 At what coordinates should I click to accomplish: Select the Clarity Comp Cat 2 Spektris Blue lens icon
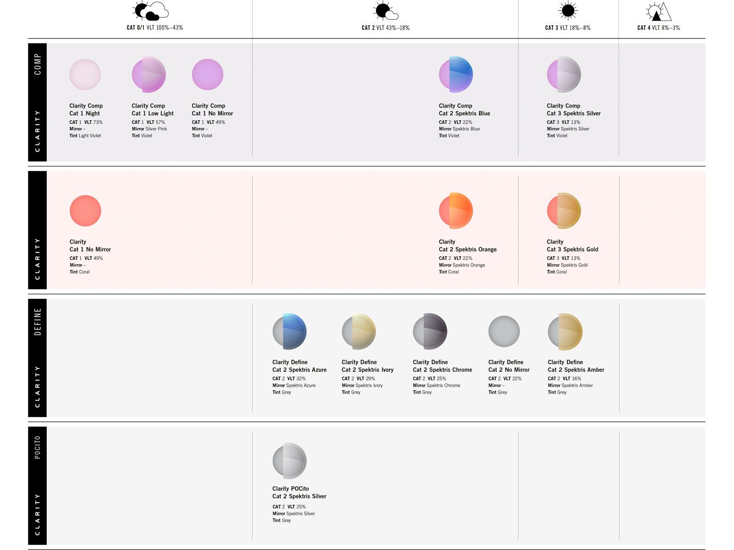[456, 74]
